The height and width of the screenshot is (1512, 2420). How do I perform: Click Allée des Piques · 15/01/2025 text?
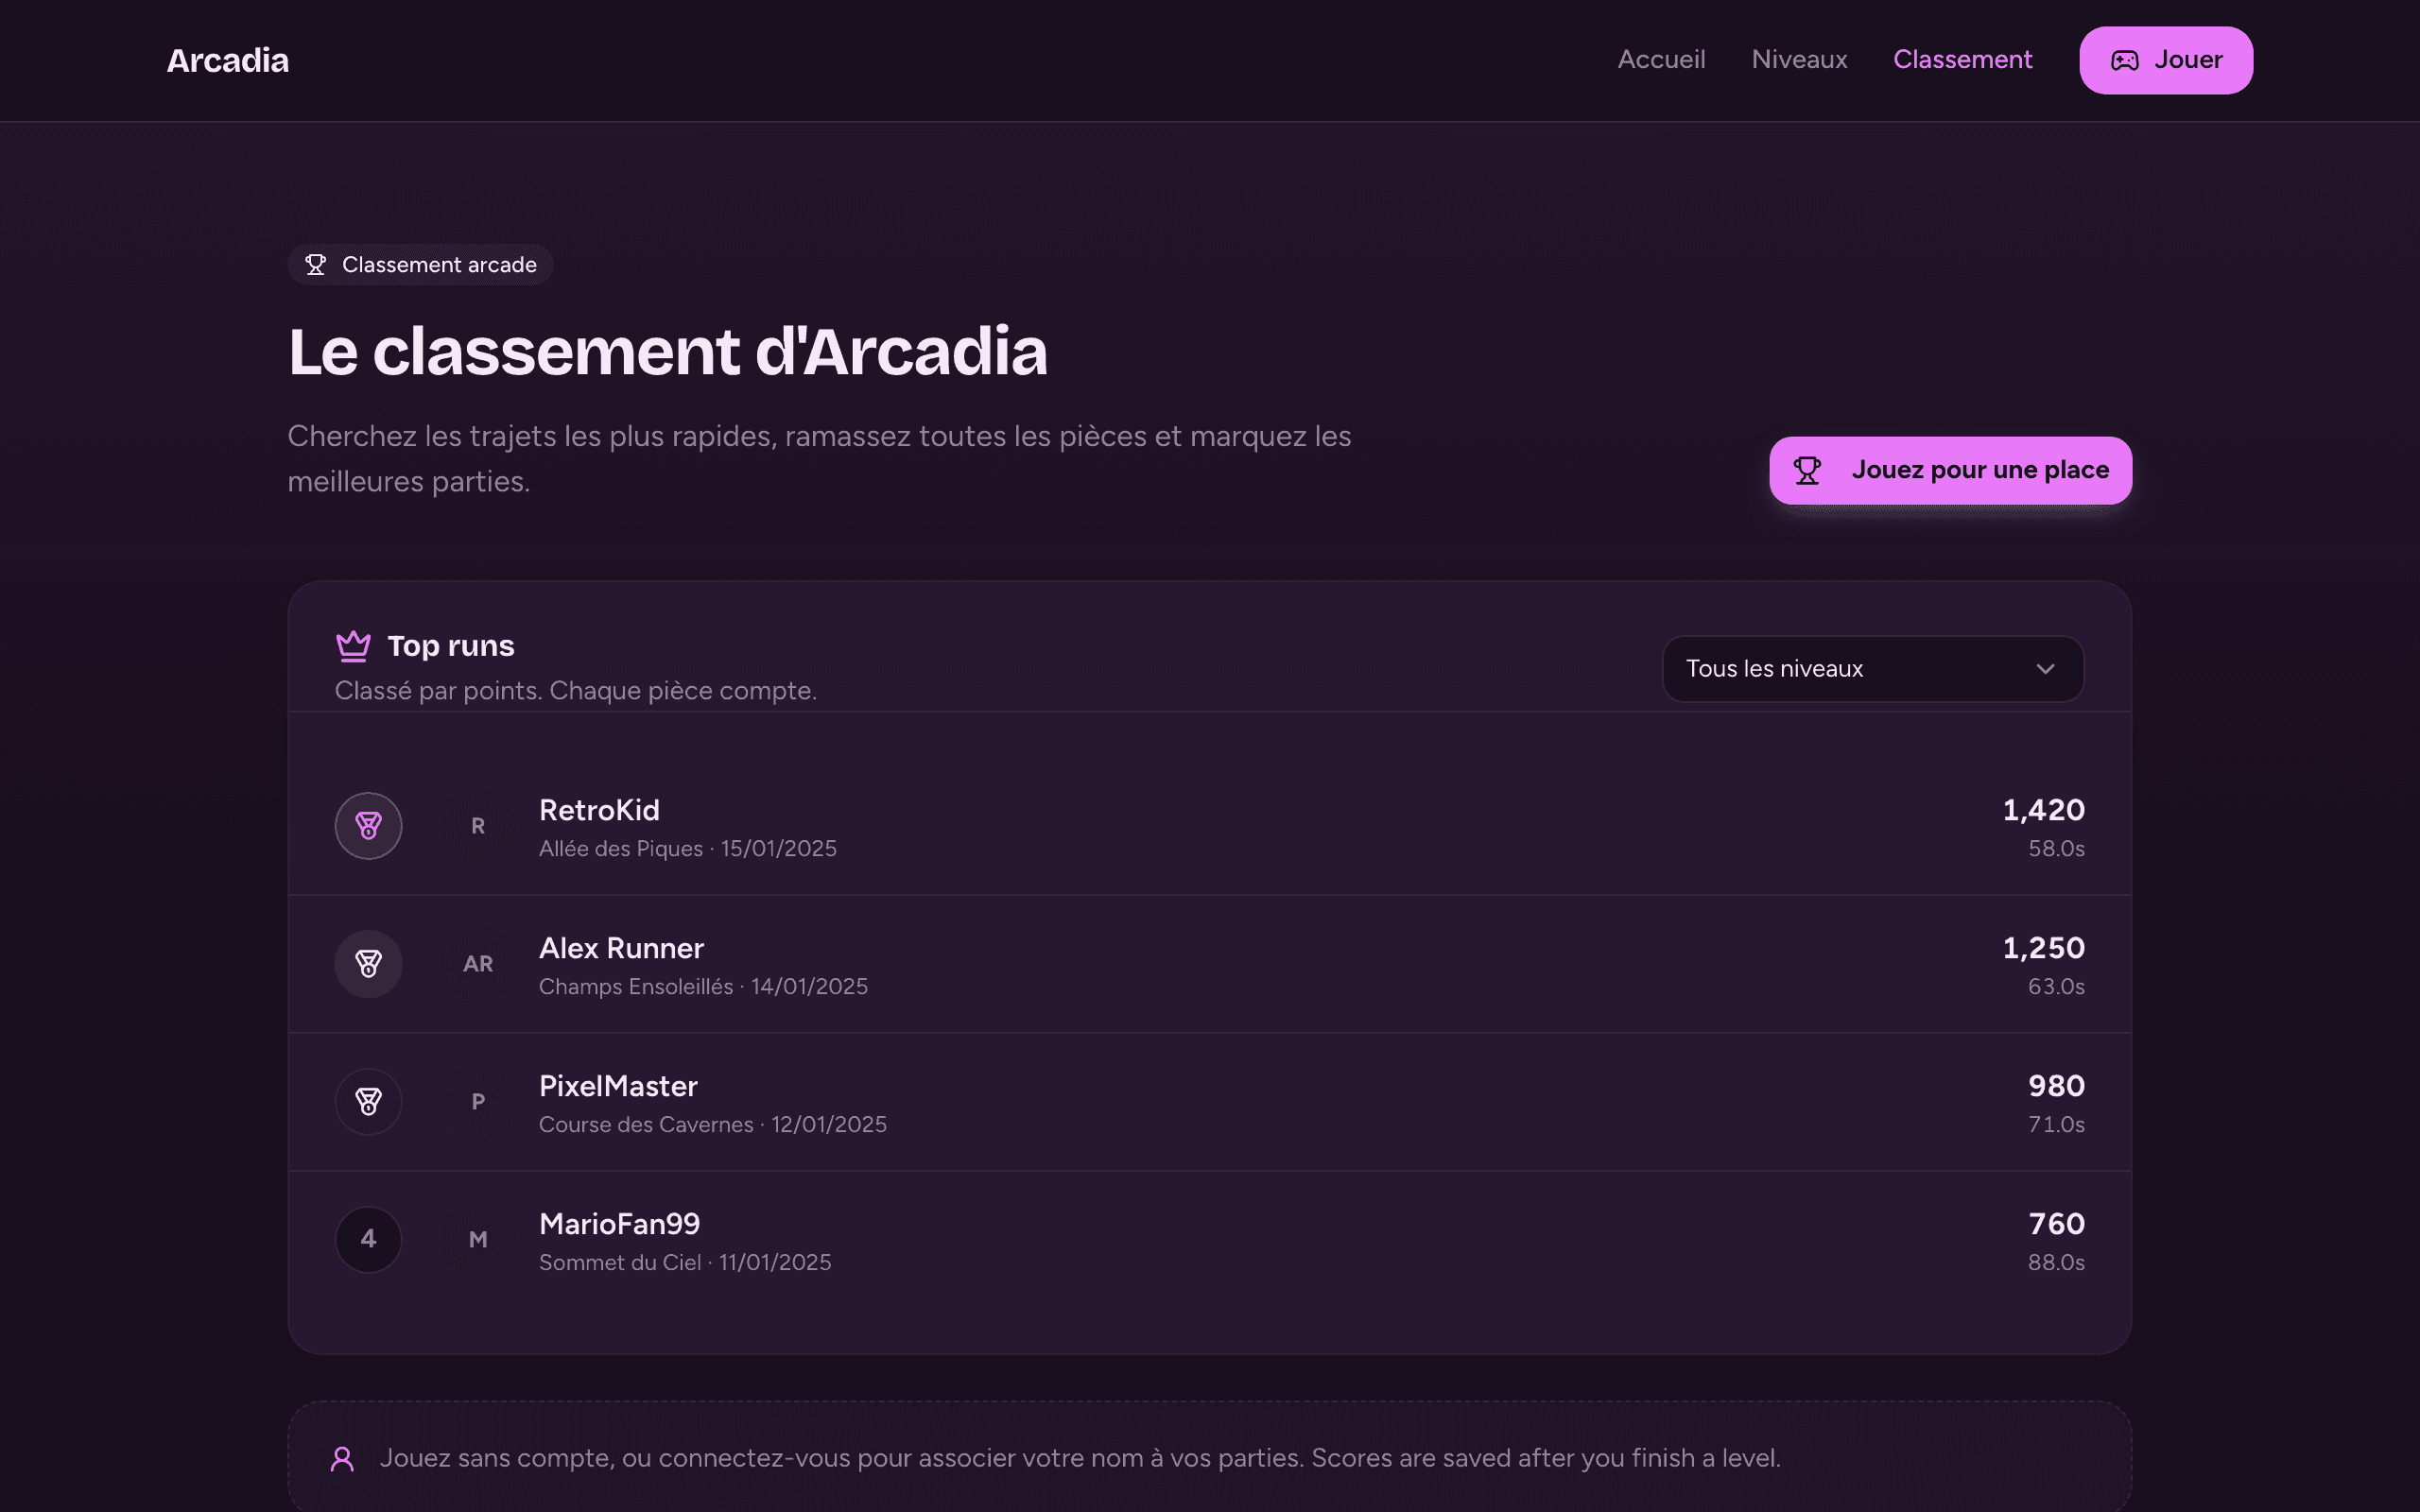point(688,849)
